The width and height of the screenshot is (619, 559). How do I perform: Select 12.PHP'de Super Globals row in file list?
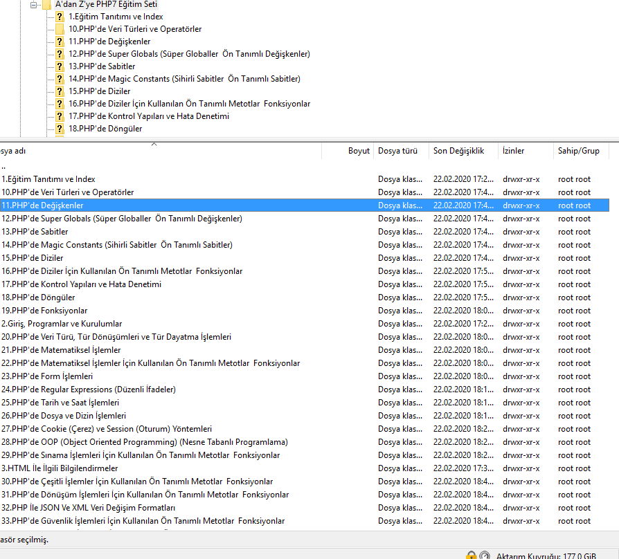click(x=305, y=219)
